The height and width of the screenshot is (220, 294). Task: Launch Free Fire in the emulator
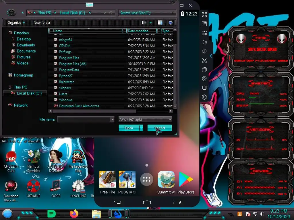(x=107, y=182)
